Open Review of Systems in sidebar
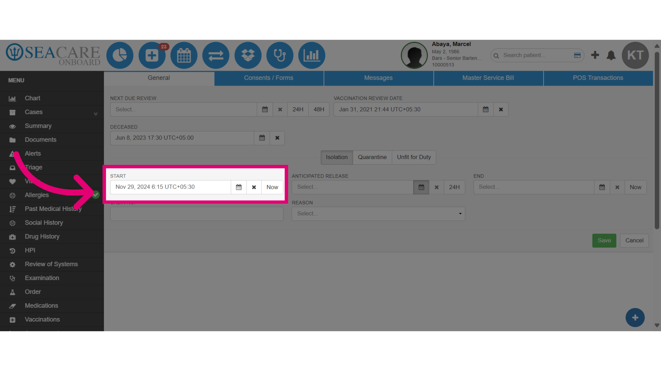 52,264
